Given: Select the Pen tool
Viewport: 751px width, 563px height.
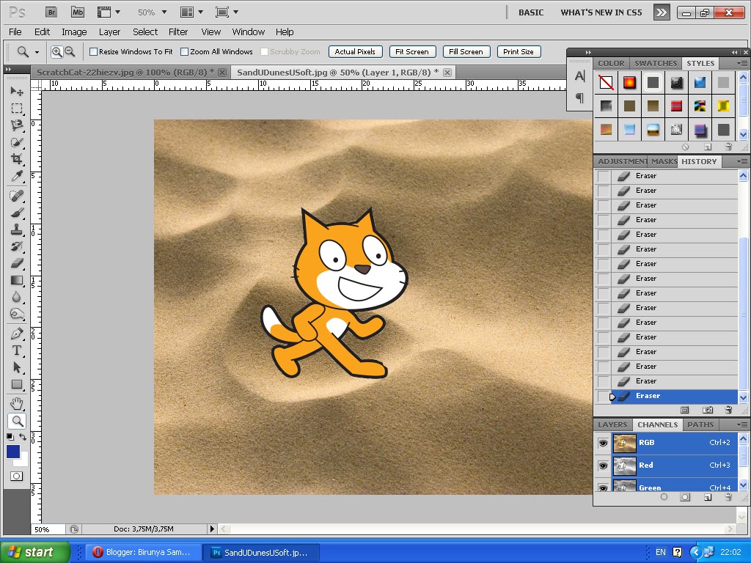Looking at the screenshot, I should pyautogui.click(x=17, y=334).
